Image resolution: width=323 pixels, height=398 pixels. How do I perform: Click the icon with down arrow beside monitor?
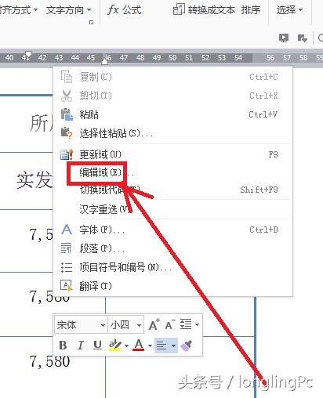303,38
